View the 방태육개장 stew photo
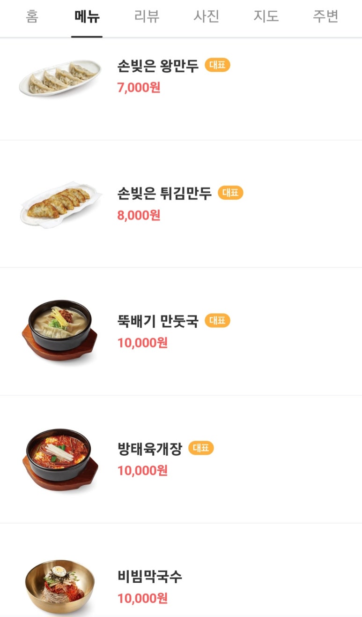Screen dimensions: 362x617 pos(59,459)
